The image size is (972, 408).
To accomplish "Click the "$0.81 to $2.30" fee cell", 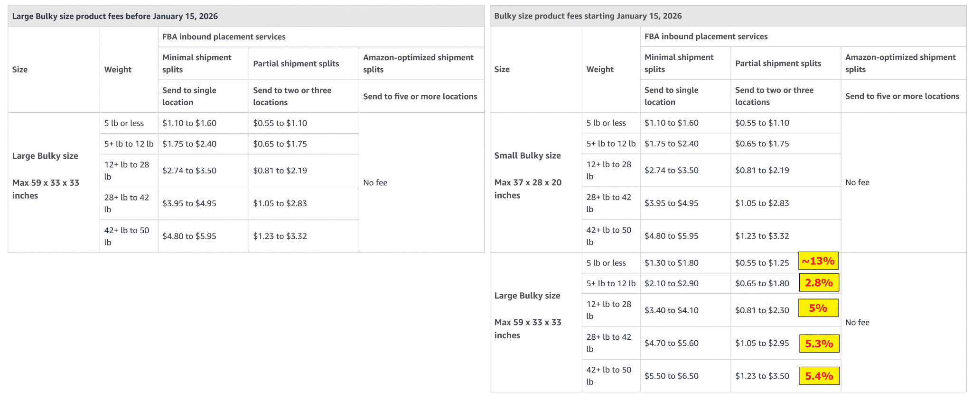I will pos(762,310).
